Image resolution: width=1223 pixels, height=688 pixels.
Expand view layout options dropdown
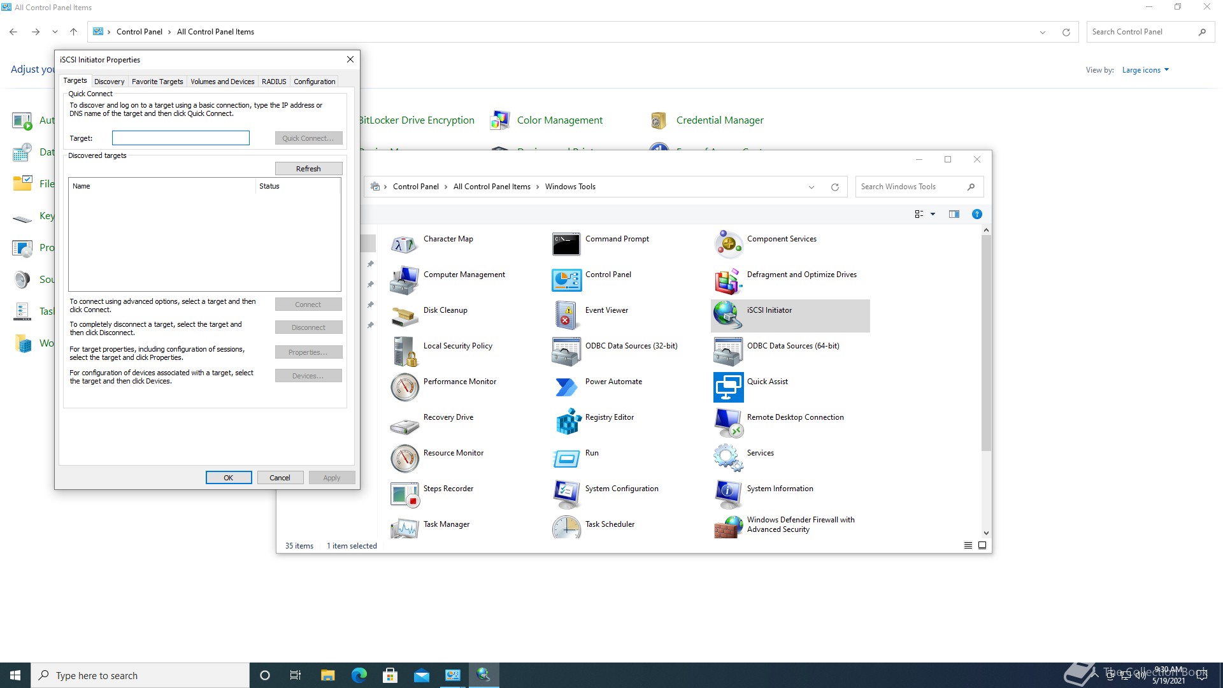point(933,214)
